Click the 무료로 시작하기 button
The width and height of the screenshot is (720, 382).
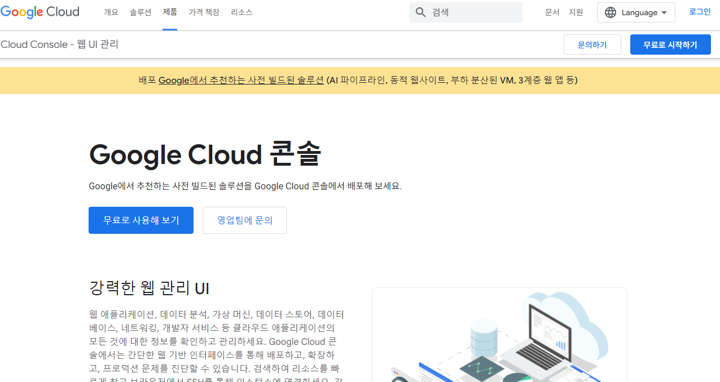670,44
